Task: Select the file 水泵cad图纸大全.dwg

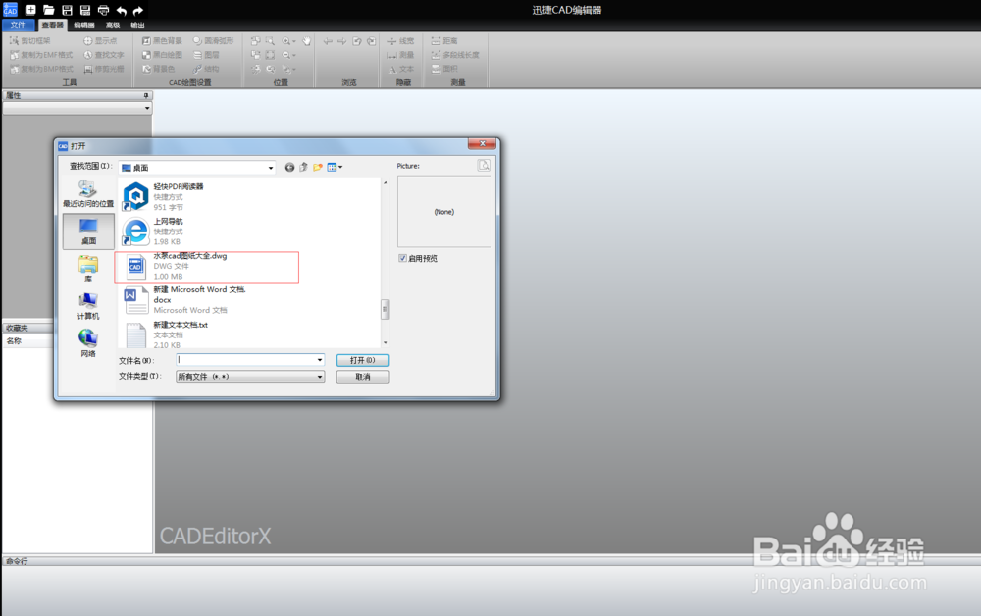Action: click(x=177, y=266)
